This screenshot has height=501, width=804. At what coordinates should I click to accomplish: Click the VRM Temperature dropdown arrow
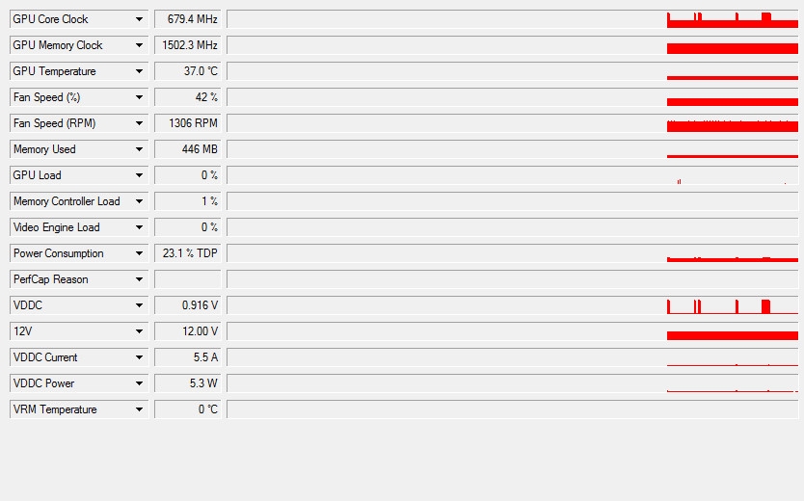[140, 409]
